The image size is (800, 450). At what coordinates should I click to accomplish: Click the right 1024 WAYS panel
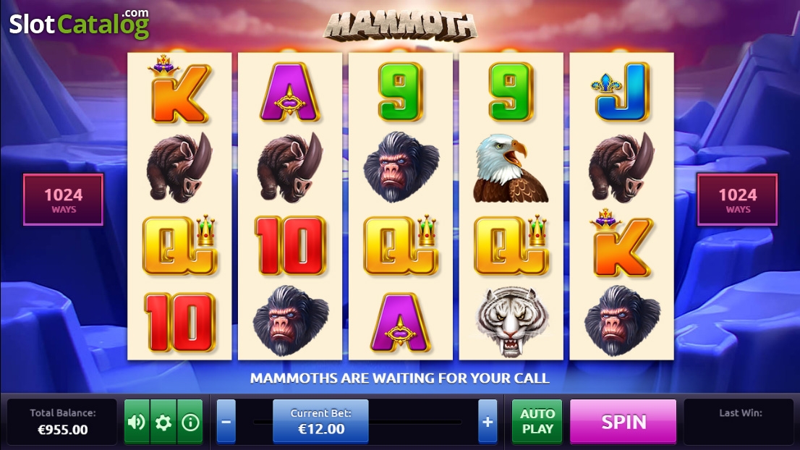(x=737, y=200)
